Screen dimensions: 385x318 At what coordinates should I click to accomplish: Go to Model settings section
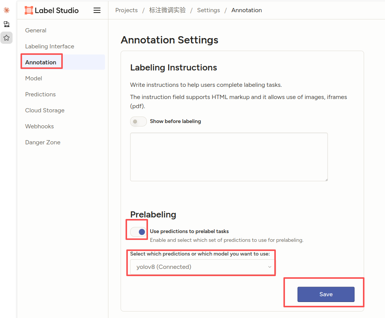[x=33, y=78]
